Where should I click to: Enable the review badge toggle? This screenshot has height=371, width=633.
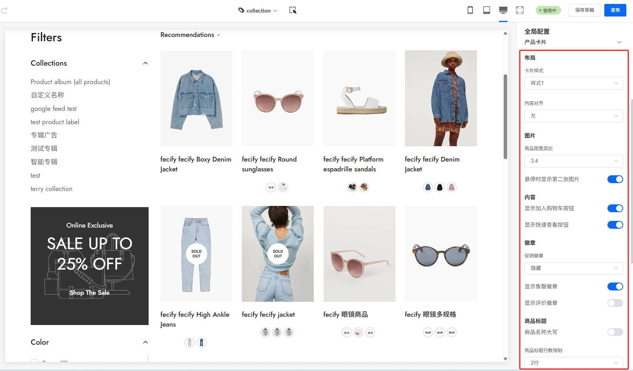click(x=615, y=303)
